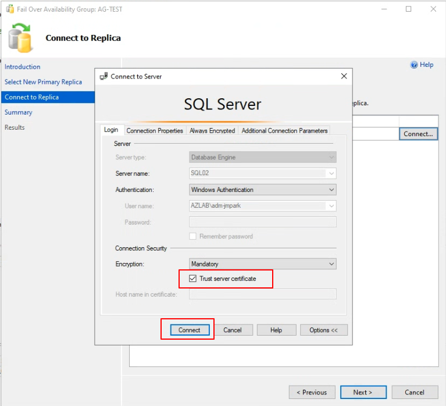Go to Introduction wizard page

point(23,67)
